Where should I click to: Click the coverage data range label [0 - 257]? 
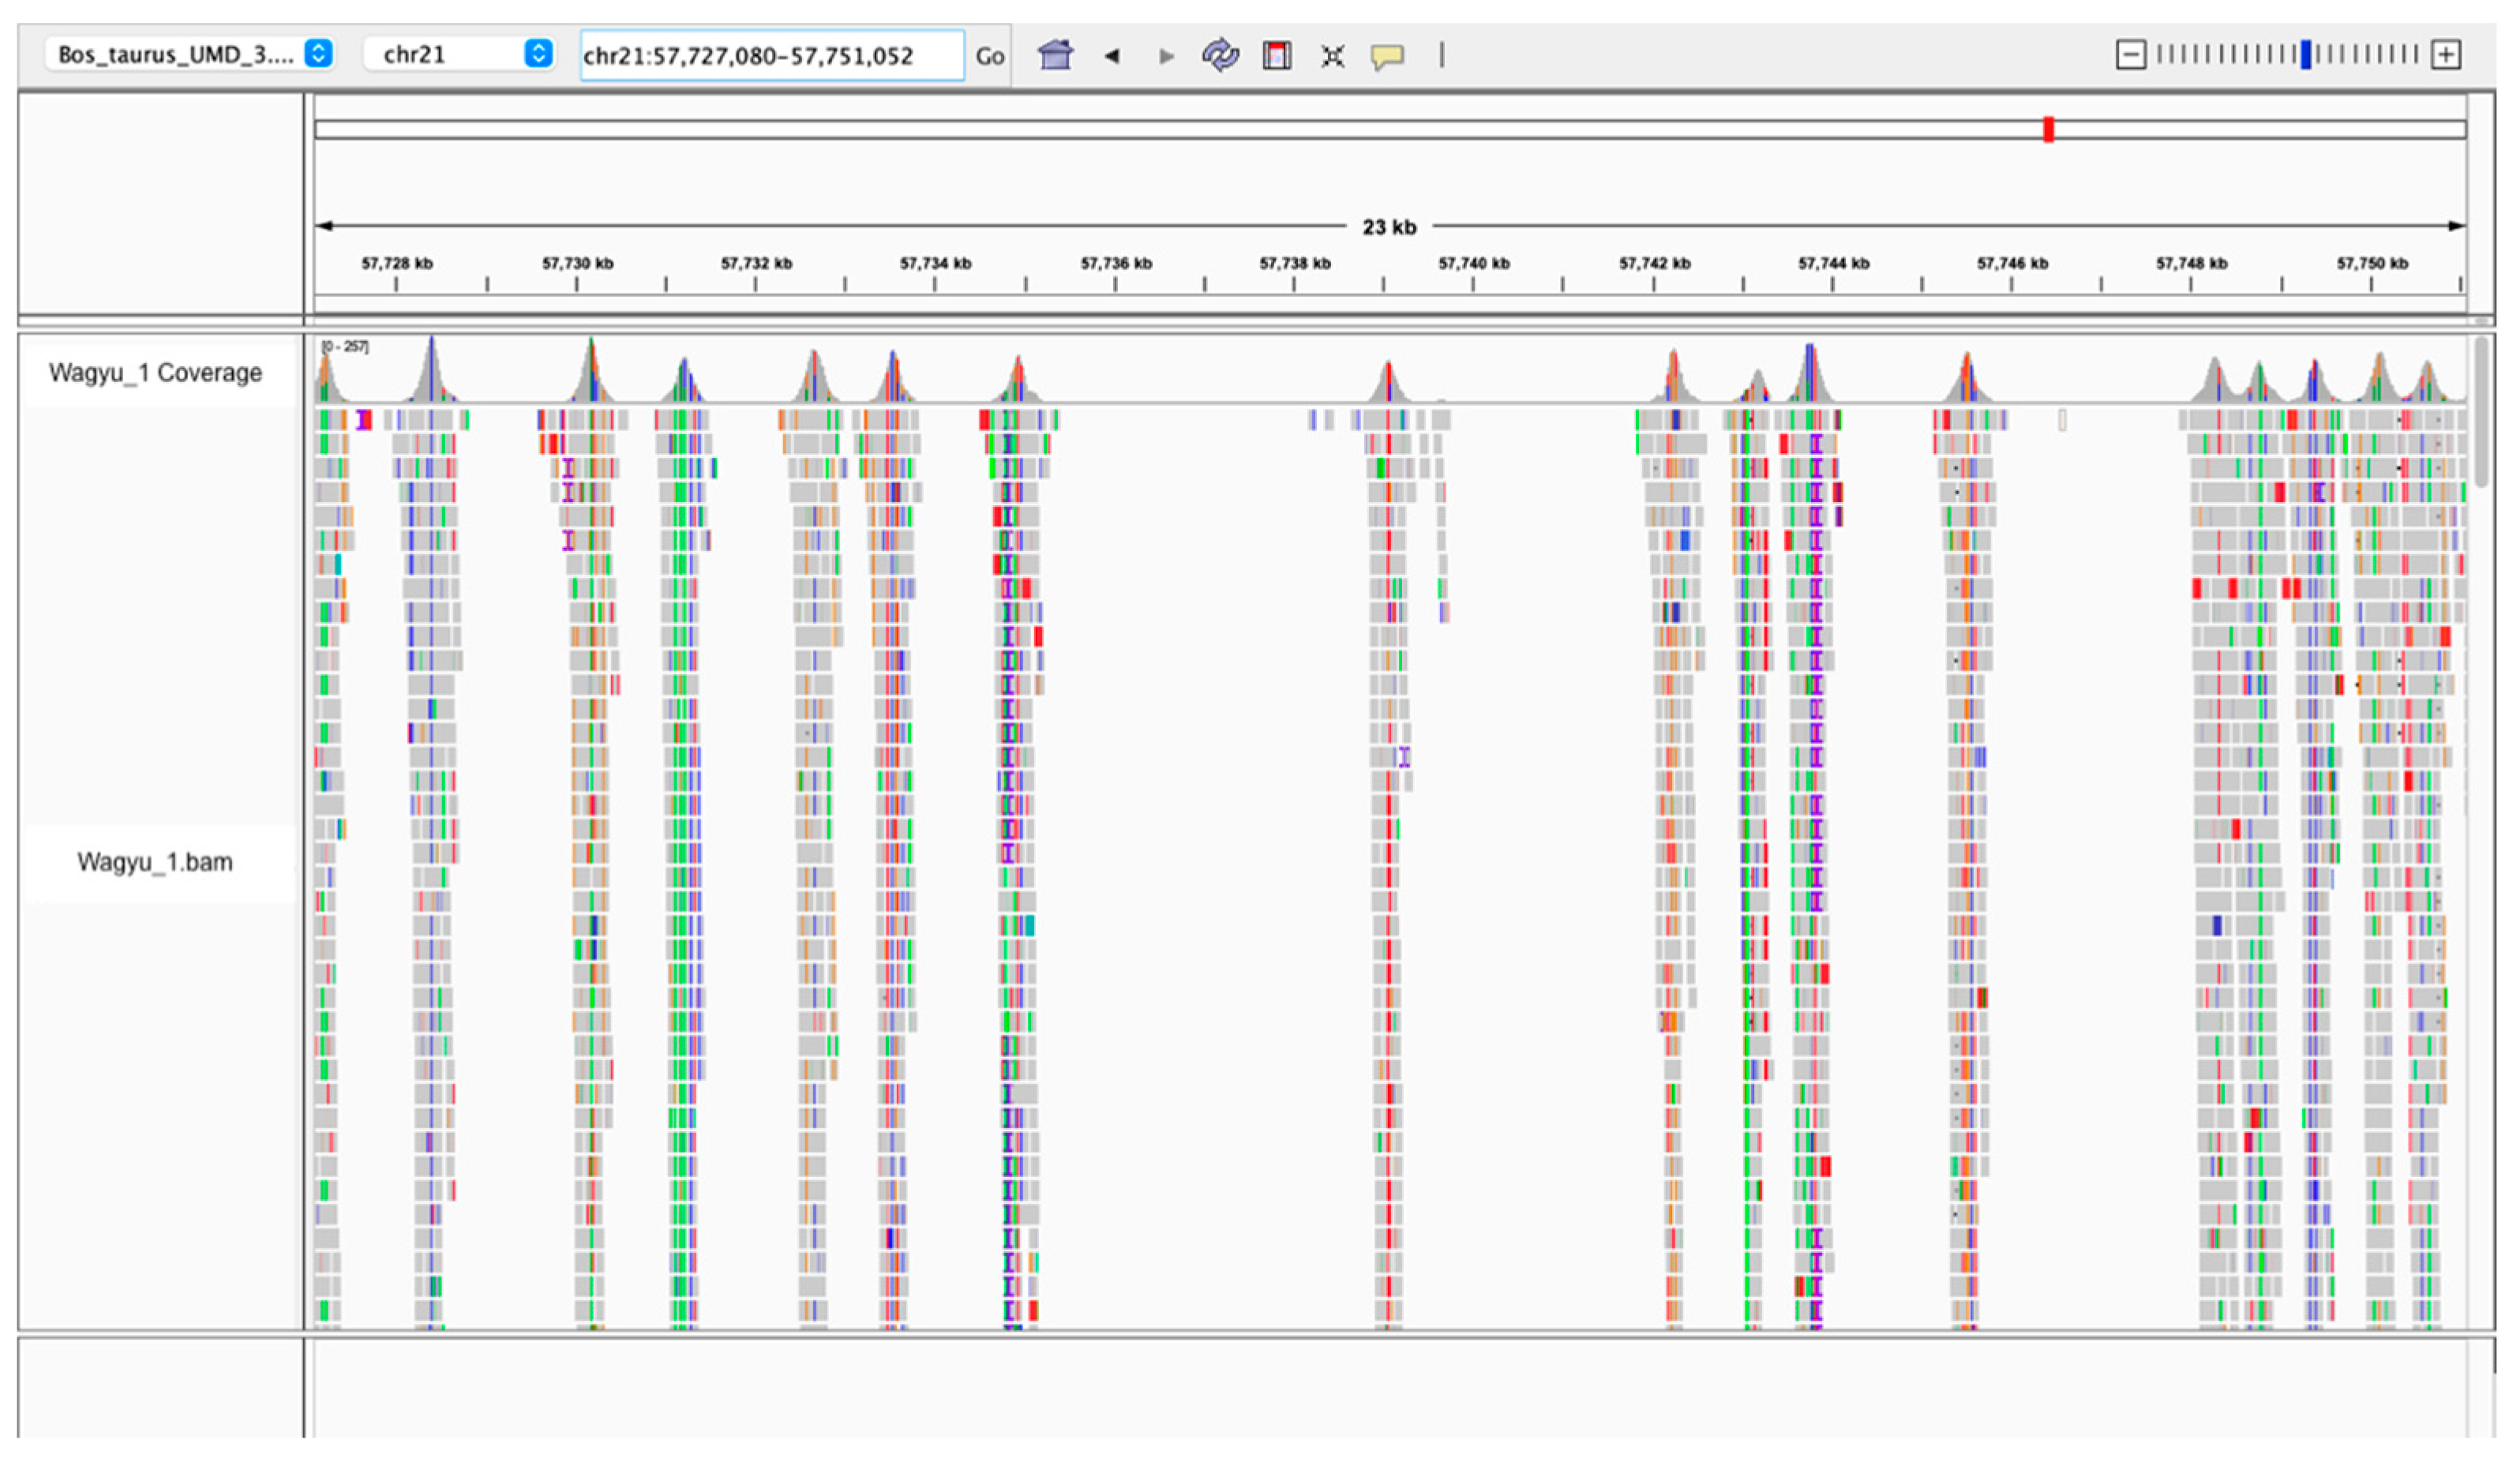point(345,346)
